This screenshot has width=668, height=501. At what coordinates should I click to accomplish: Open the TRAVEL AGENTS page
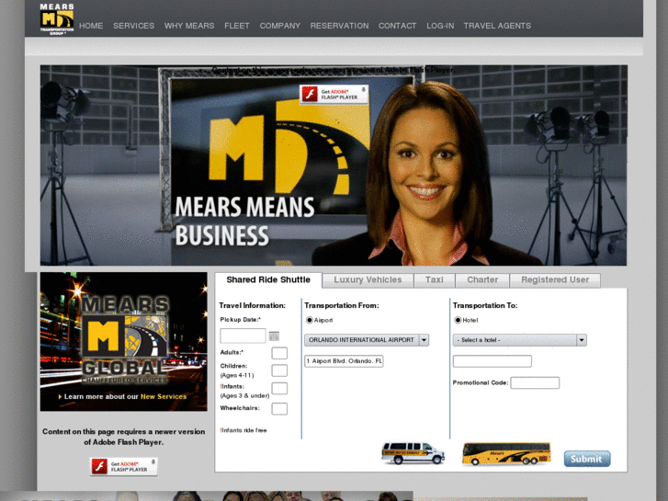pos(498,26)
